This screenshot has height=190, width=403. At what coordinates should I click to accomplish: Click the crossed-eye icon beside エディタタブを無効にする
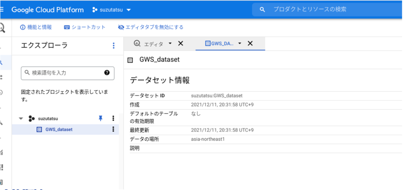pos(121,27)
